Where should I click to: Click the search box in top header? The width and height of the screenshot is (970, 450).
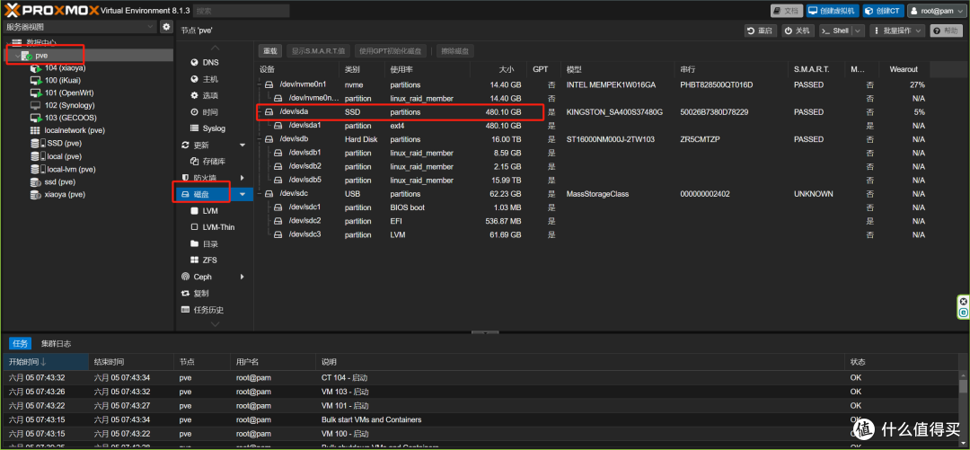click(x=242, y=11)
